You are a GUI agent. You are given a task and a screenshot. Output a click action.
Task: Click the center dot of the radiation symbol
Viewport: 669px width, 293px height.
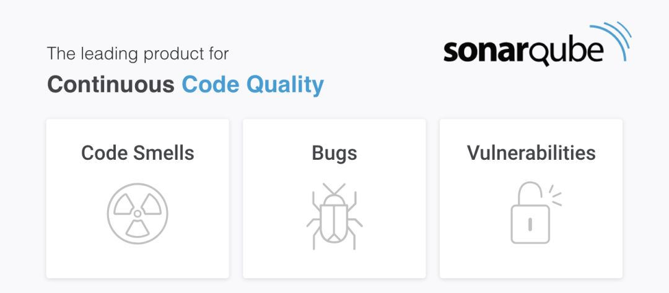(138, 213)
